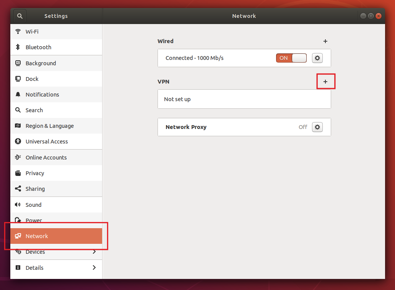The image size is (395, 290).
Task: Select Universal Access in sidebar
Action: coord(47,142)
